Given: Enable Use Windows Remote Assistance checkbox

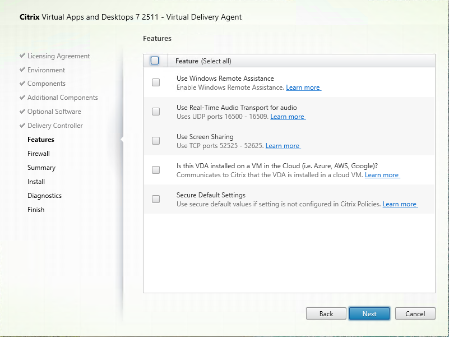Looking at the screenshot, I should [156, 82].
